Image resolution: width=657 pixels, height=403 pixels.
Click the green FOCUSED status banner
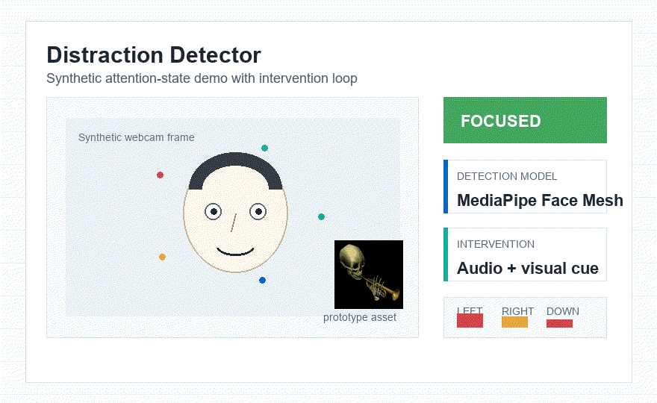coord(525,120)
